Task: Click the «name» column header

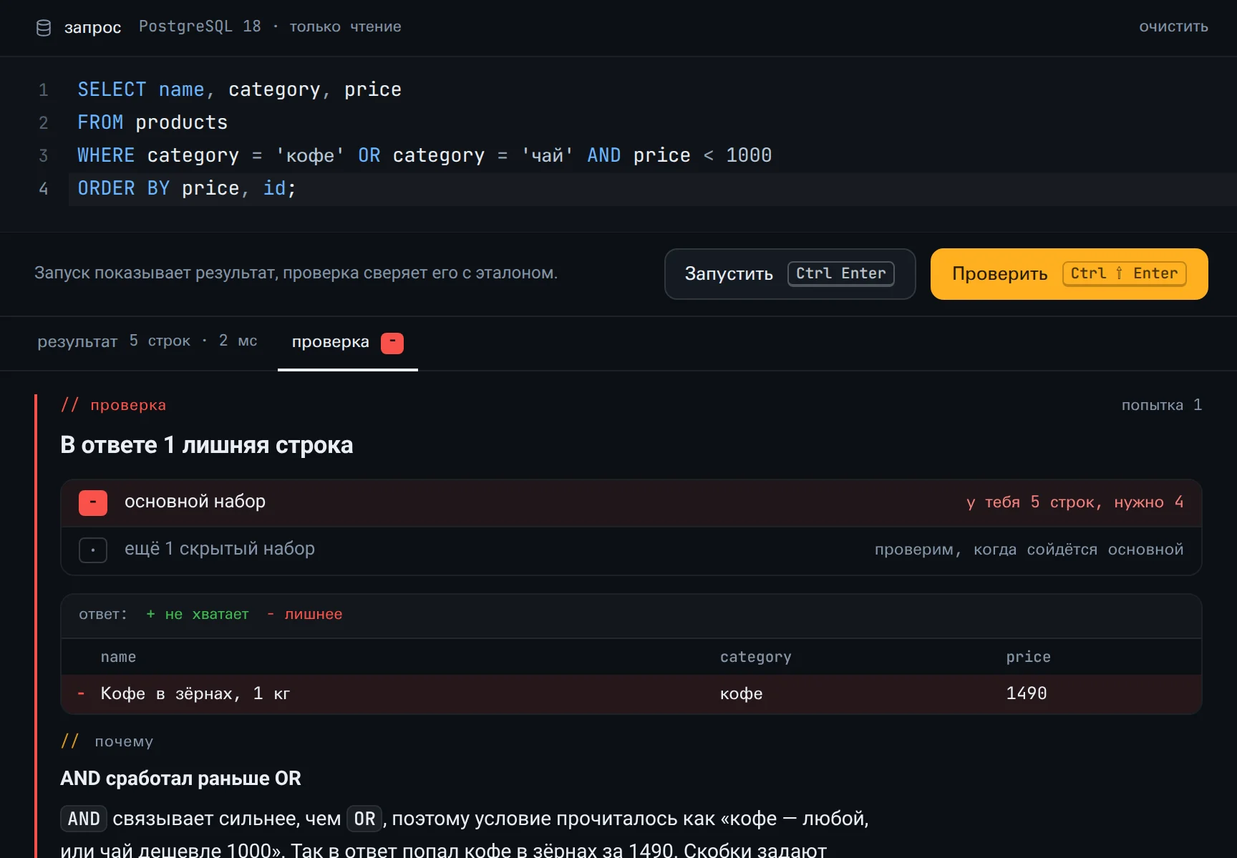Action: [x=118, y=657]
